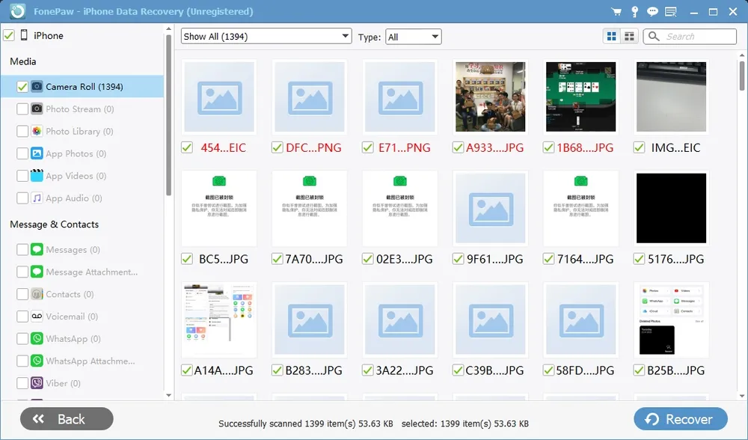Screen dimensions: 748x440
Task: Click the WhatsApp Attachments icon
Action: pos(37,361)
